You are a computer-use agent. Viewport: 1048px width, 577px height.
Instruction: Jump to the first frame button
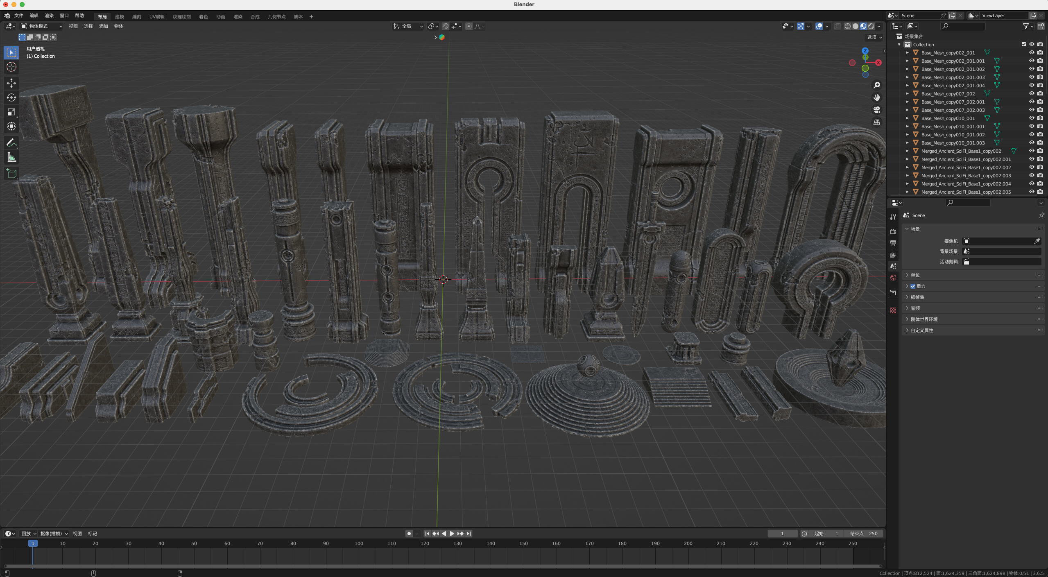pos(427,534)
